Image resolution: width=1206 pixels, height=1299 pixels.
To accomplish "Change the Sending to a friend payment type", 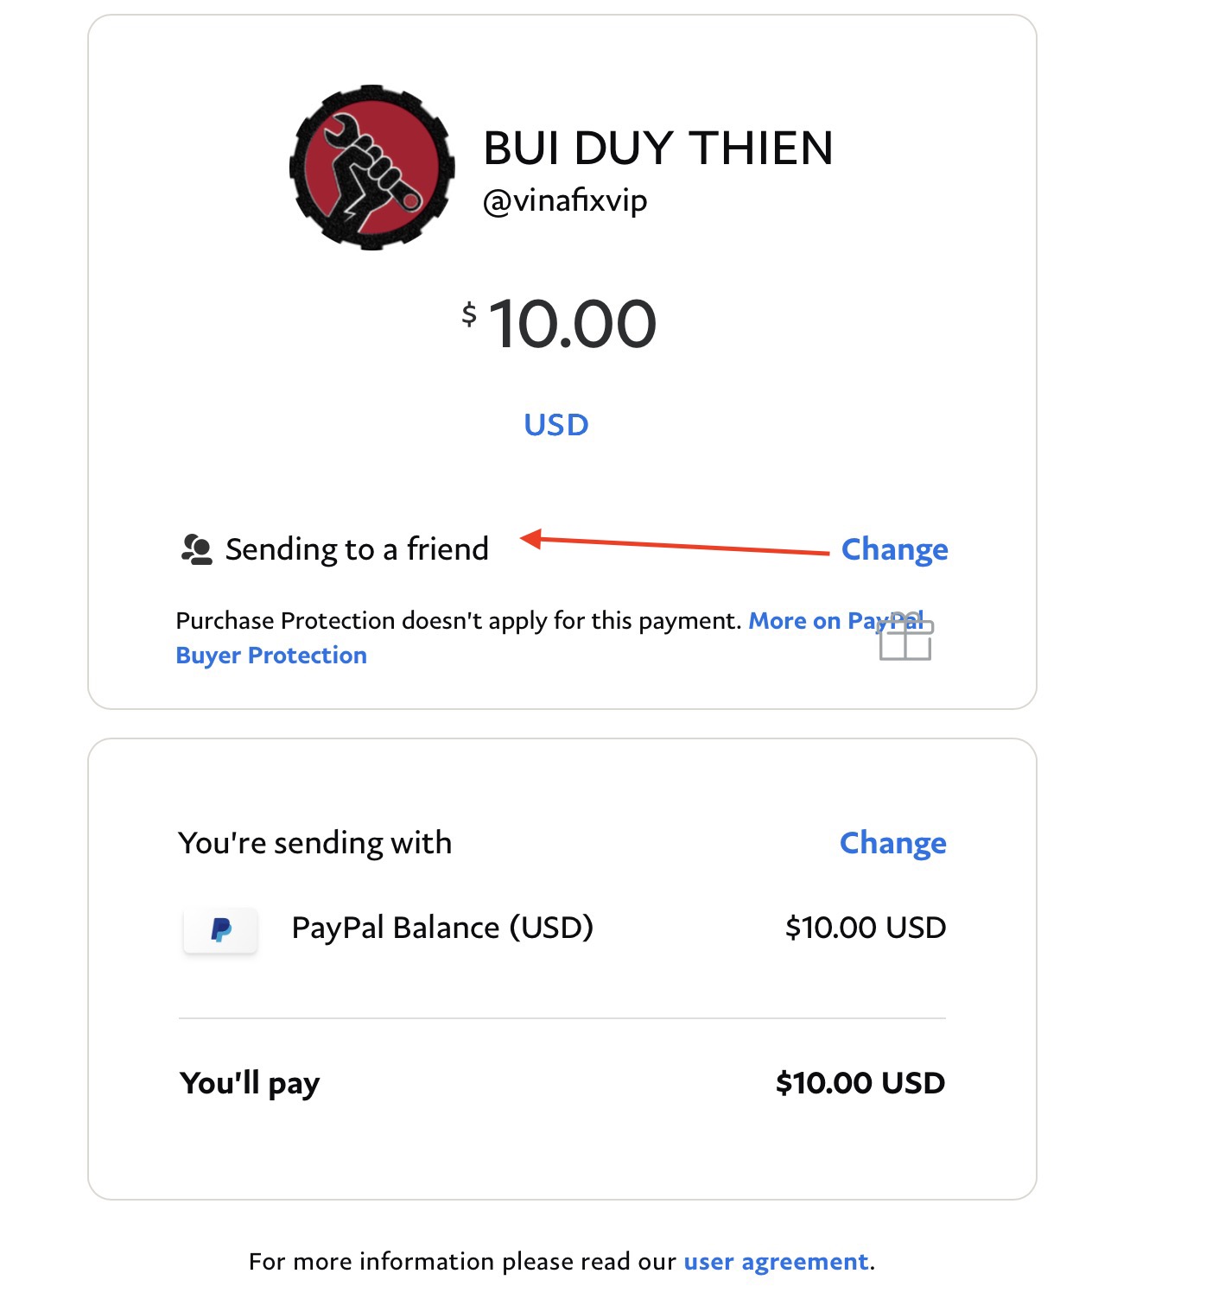I will [x=894, y=549].
